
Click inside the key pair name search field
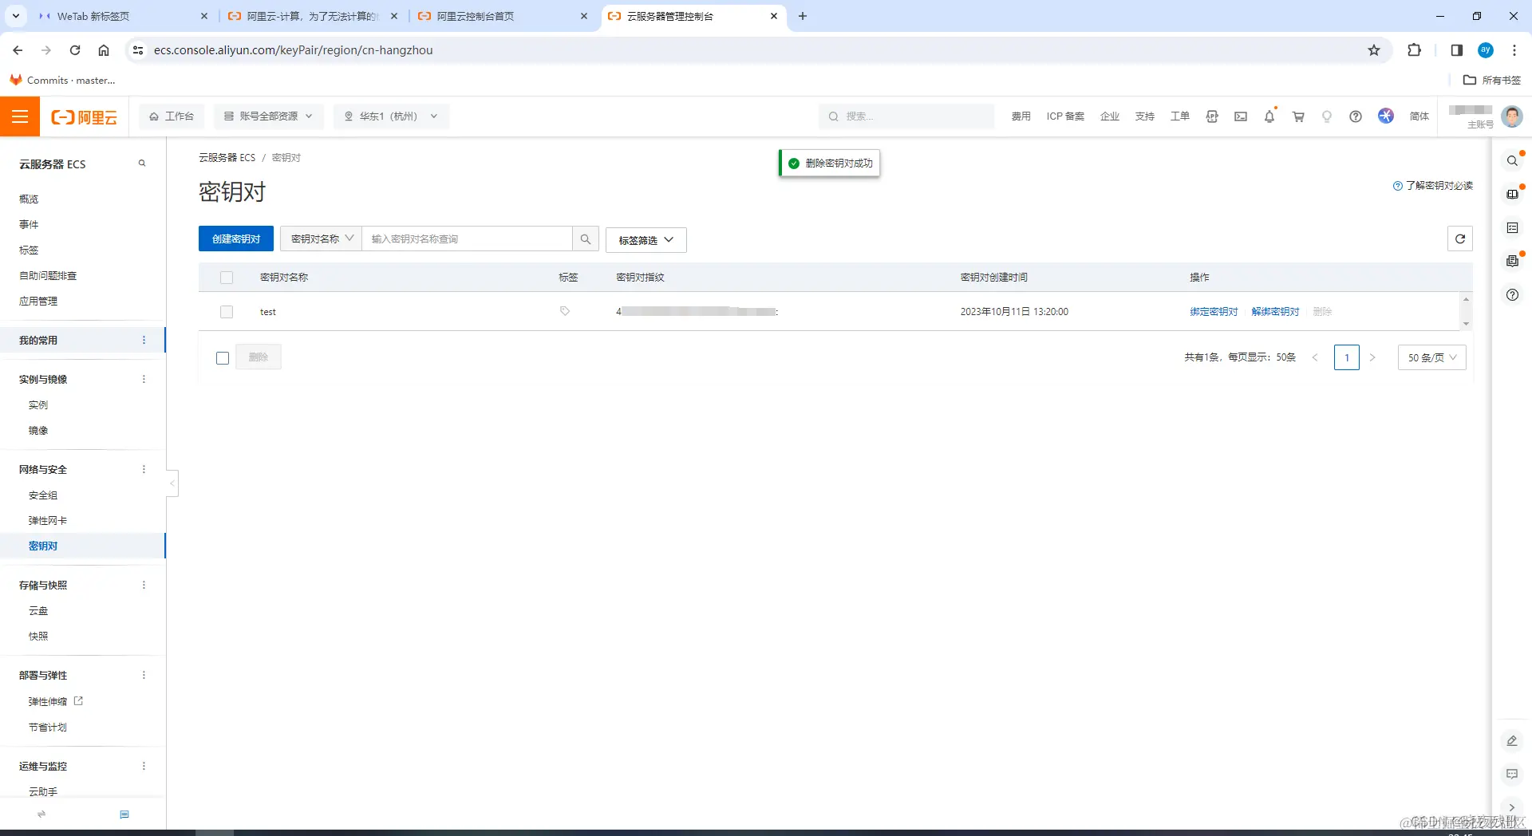point(468,239)
